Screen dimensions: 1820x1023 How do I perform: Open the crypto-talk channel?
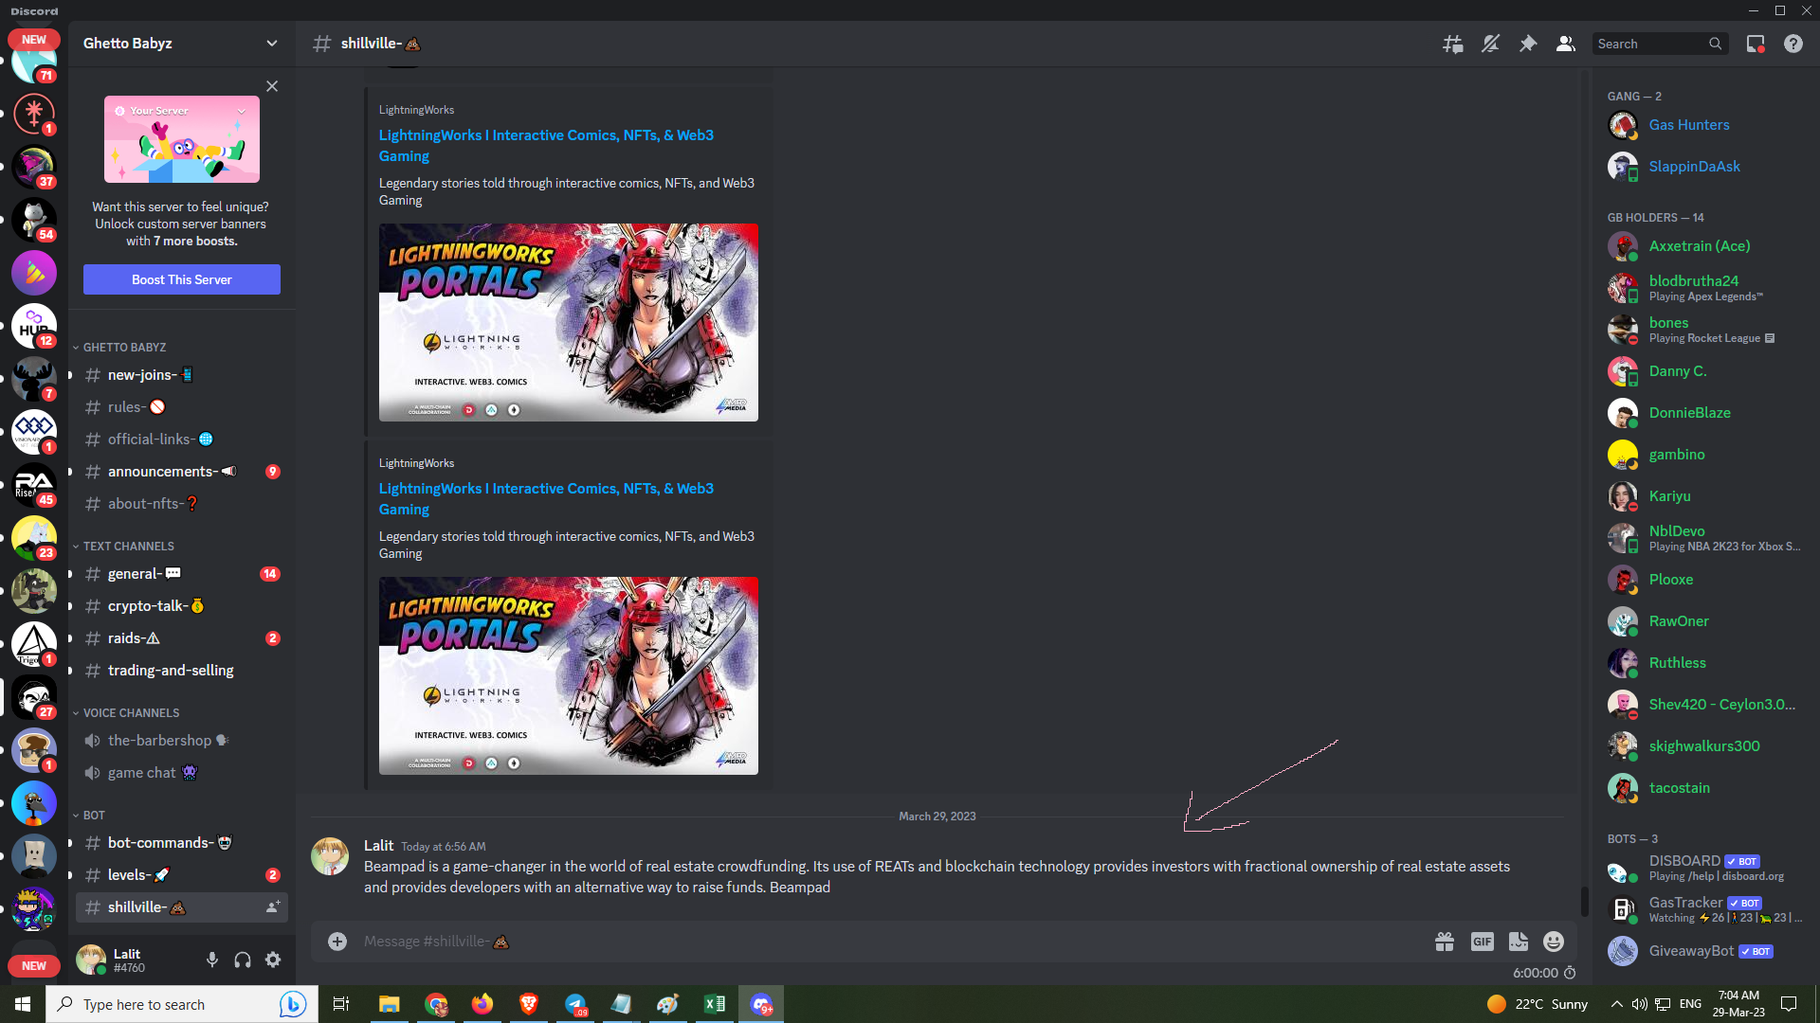click(x=182, y=606)
